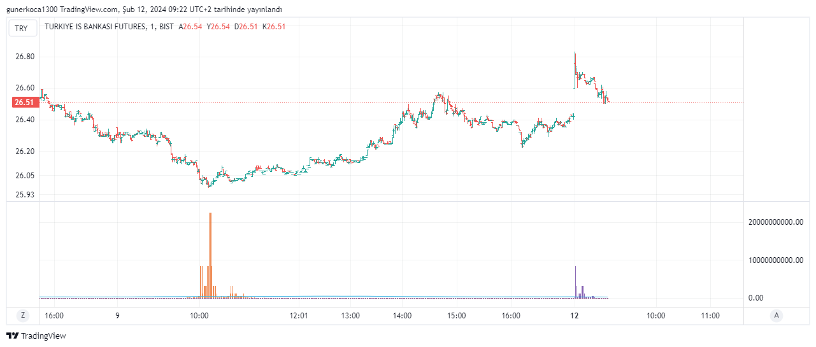Click the 25.93 price axis label
Image resolution: width=816 pixels, height=347 pixels.
pos(25,195)
